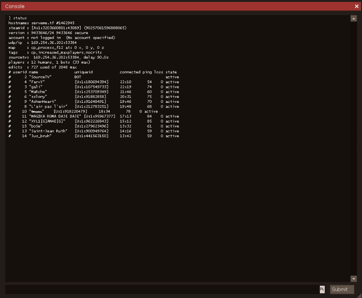This screenshot has height=298, width=362.
Task: Focus the console command input field
Action: (x=160, y=289)
